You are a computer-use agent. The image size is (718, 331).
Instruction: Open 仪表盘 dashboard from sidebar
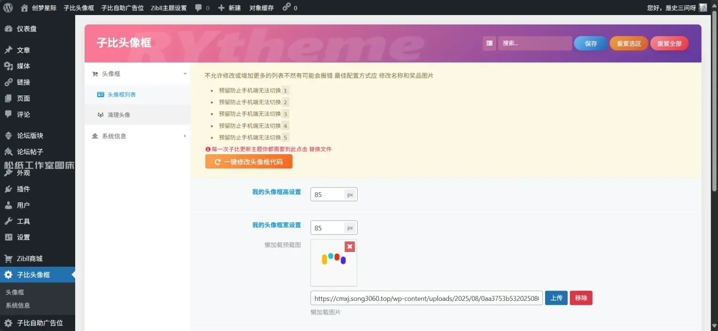point(26,29)
